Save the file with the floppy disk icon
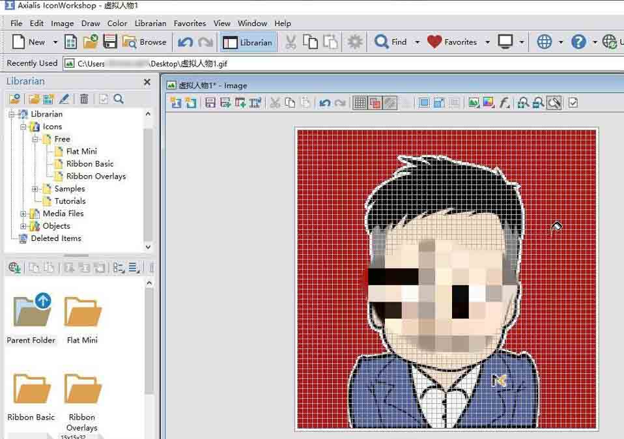Image resolution: width=624 pixels, height=439 pixels. click(110, 42)
